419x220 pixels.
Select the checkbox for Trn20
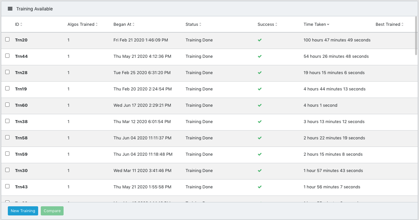pyautogui.click(x=7, y=39)
